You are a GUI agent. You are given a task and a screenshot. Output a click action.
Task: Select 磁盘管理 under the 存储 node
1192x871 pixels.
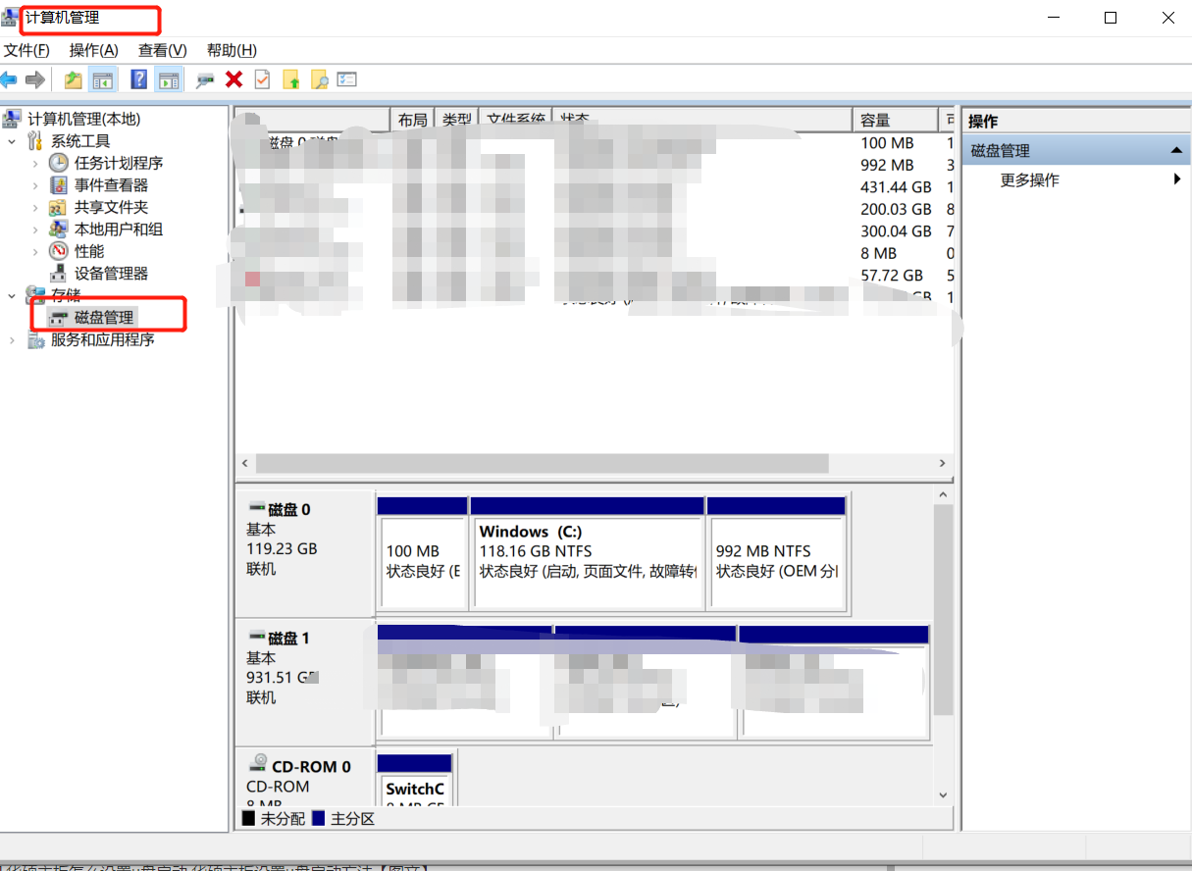coord(103,317)
